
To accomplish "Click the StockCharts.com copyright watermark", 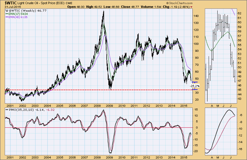I will click(179, 3).
